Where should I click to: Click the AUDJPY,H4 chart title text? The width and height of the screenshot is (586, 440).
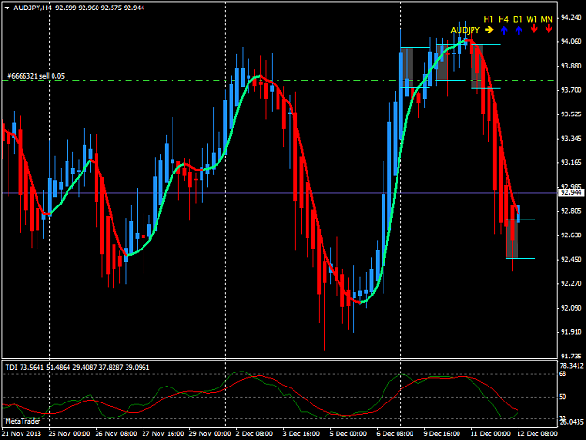[x=32, y=8]
